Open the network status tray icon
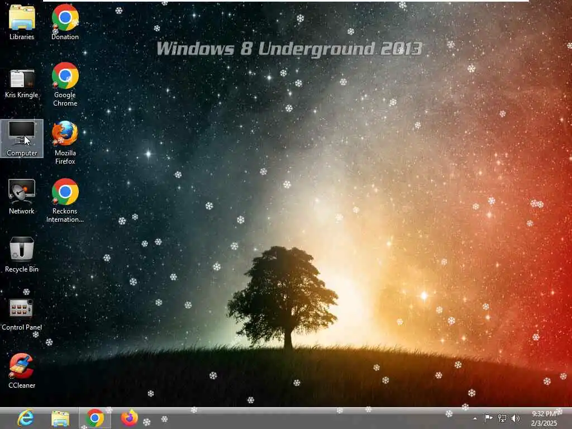572x429 pixels. click(x=502, y=418)
